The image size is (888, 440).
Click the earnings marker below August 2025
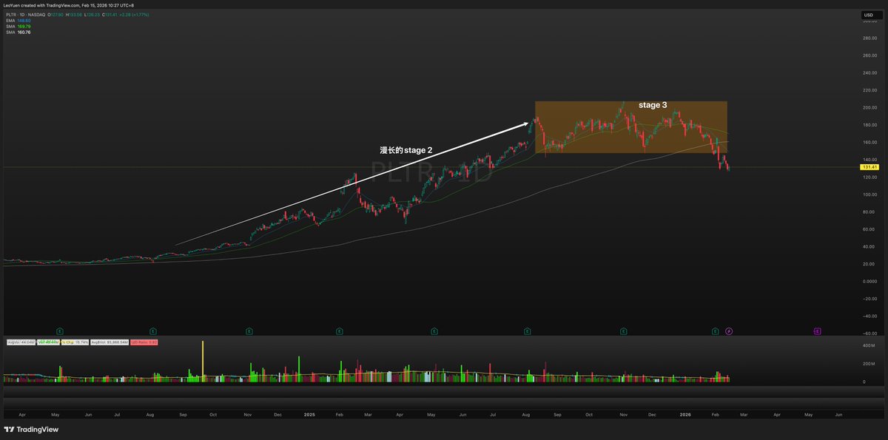527,331
